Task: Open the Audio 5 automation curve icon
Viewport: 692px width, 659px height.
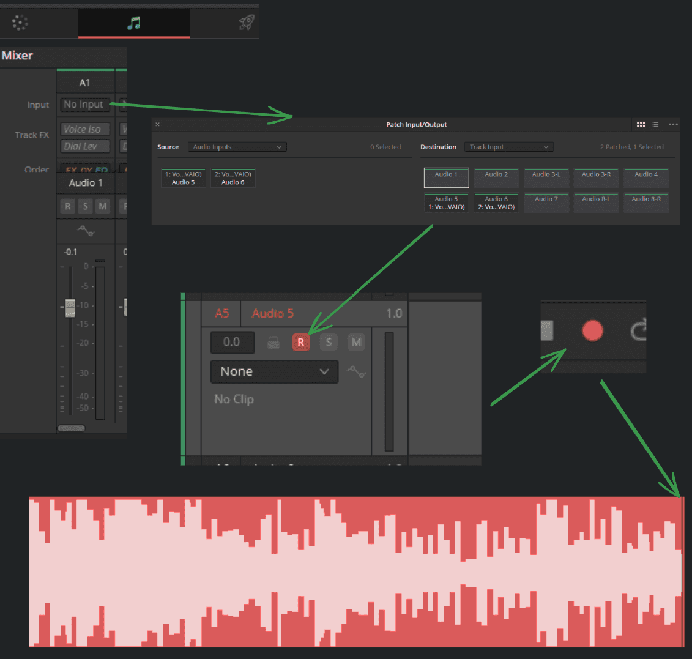Action: point(356,371)
